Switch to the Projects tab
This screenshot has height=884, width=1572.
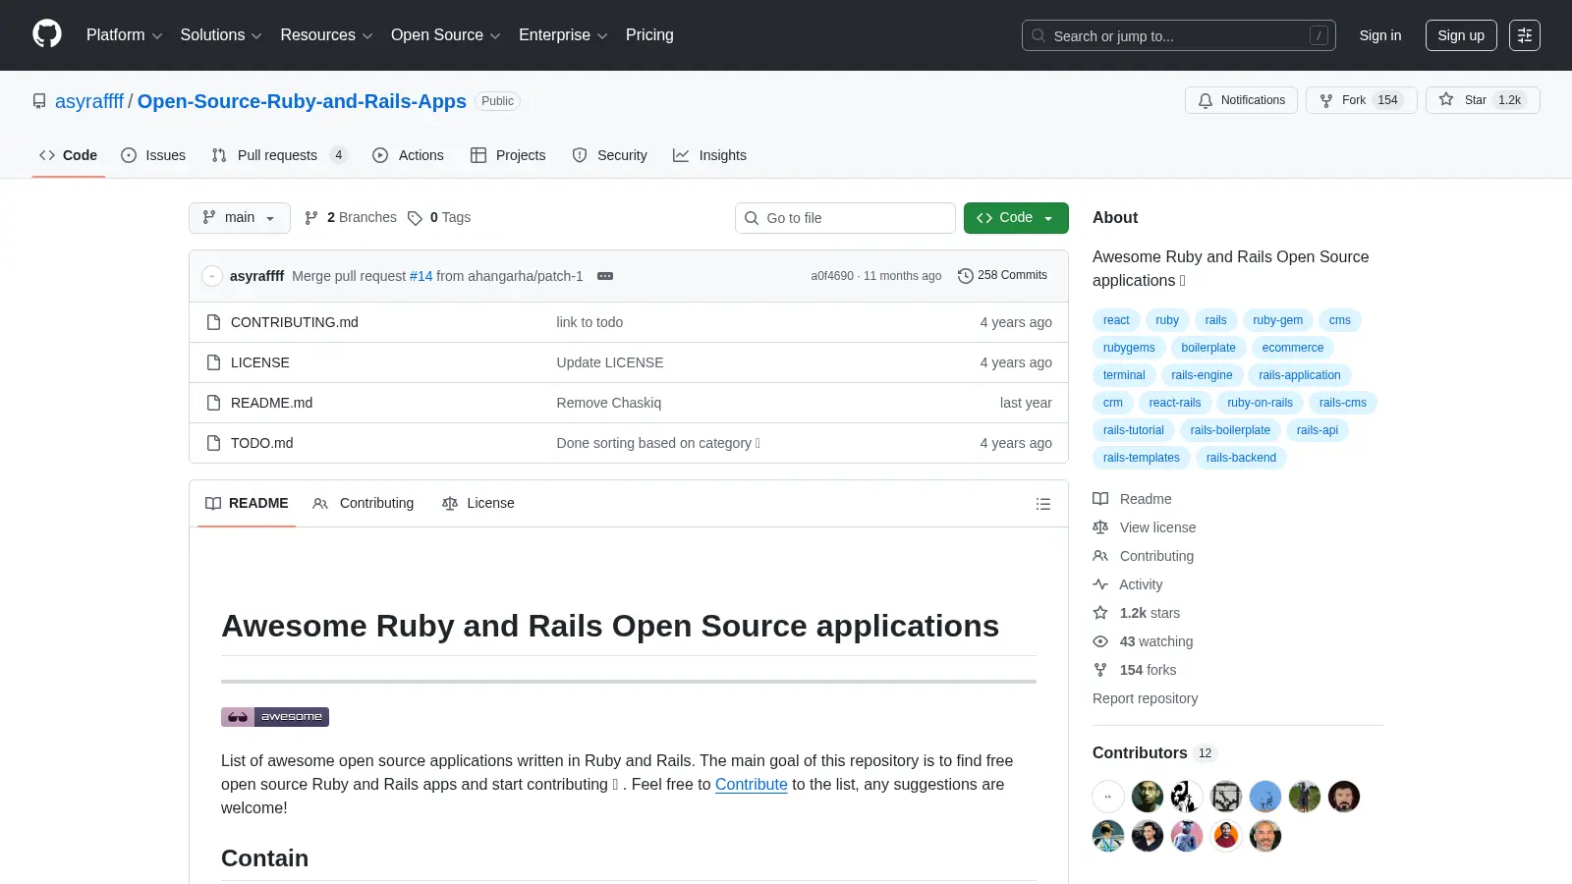[x=508, y=155]
